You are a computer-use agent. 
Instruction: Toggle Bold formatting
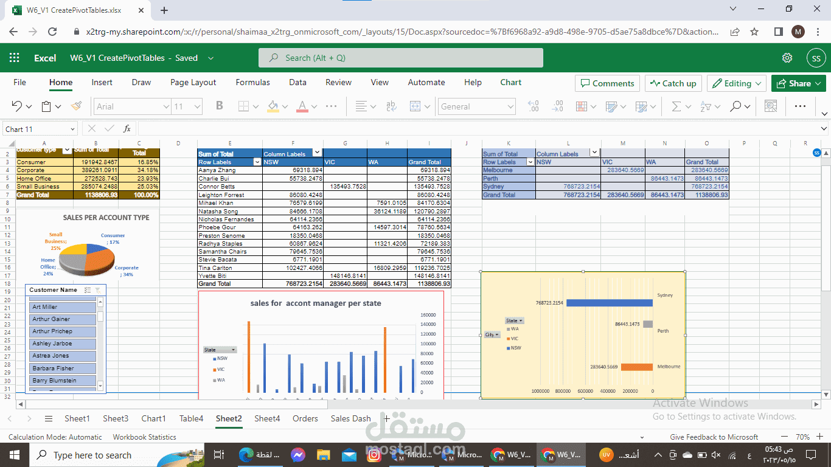point(219,106)
